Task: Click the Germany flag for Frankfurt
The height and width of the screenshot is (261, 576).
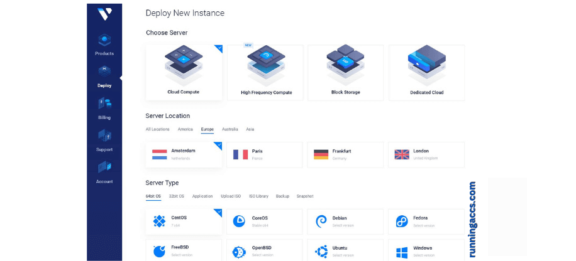Action: (321, 154)
